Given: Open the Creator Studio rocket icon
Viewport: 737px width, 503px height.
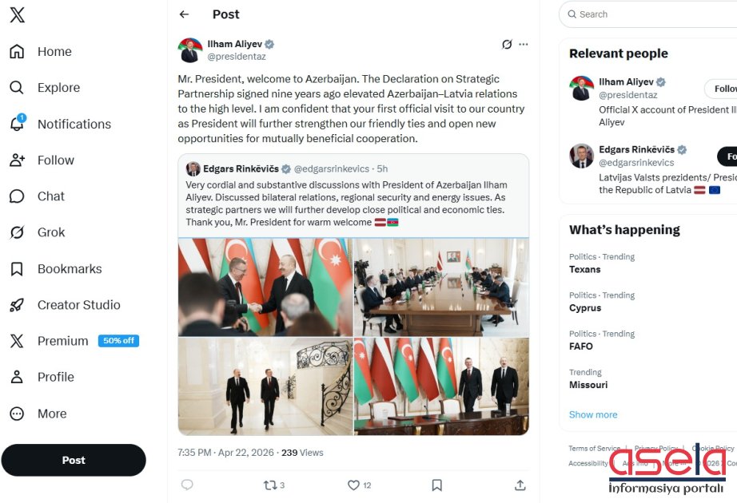Looking at the screenshot, I should point(17,305).
